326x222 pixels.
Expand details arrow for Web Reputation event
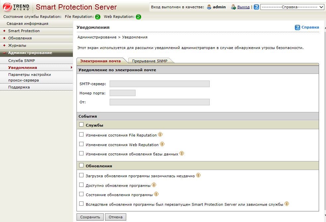click(162, 144)
